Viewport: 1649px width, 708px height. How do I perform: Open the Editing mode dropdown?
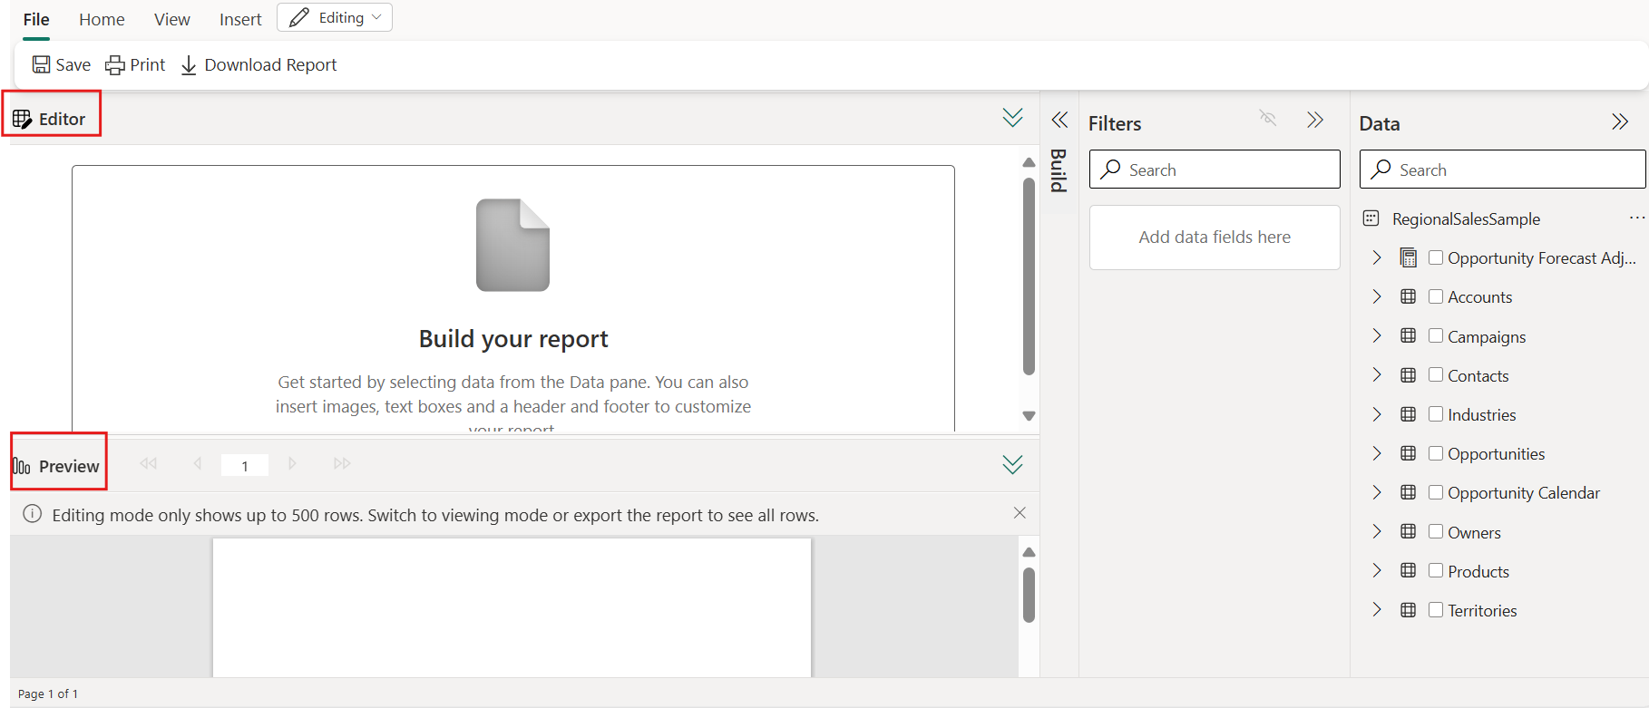[335, 18]
